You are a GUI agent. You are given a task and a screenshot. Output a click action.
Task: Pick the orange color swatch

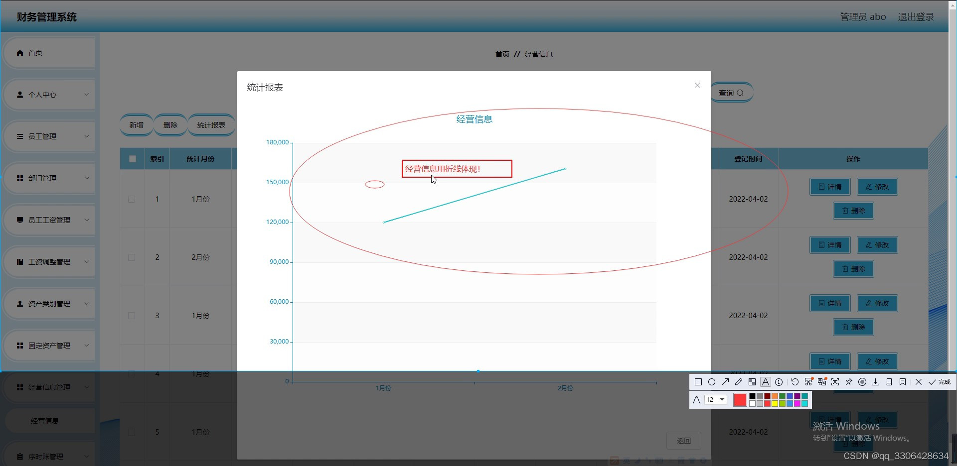[775, 396]
